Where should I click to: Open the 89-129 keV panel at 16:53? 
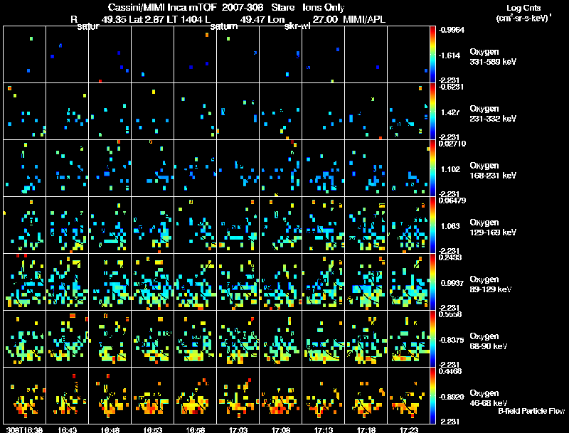(x=152, y=282)
